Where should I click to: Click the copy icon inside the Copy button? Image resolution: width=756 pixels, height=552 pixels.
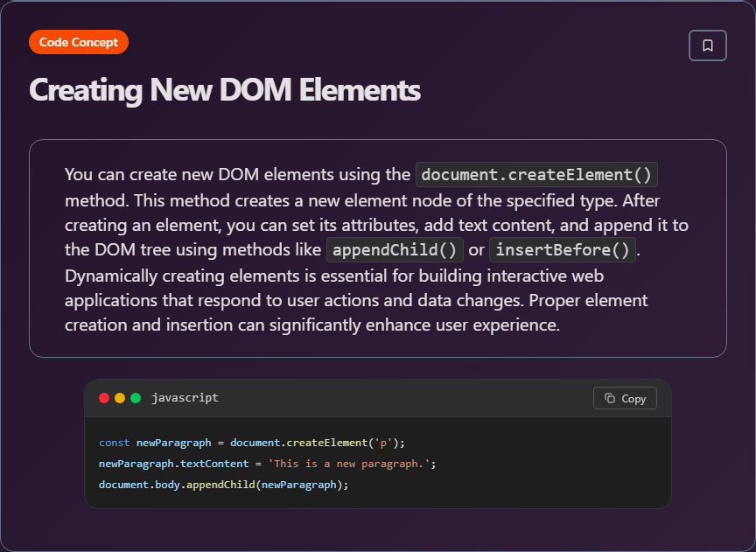pos(611,398)
